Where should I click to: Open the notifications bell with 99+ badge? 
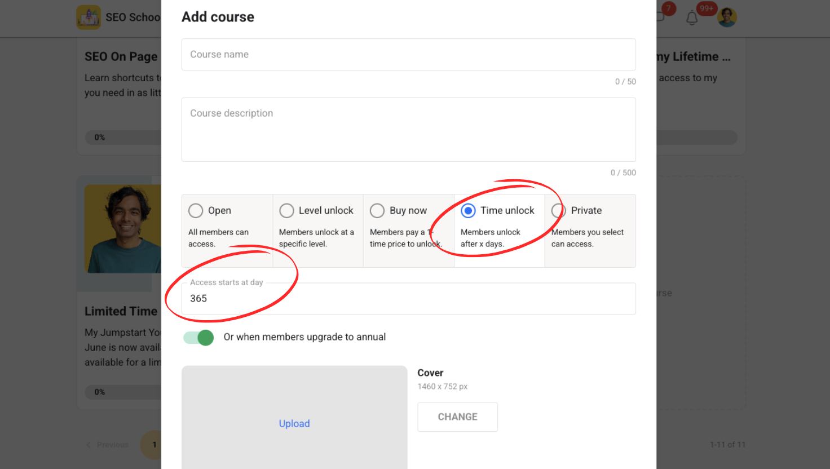pyautogui.click(x=692, y=17)
